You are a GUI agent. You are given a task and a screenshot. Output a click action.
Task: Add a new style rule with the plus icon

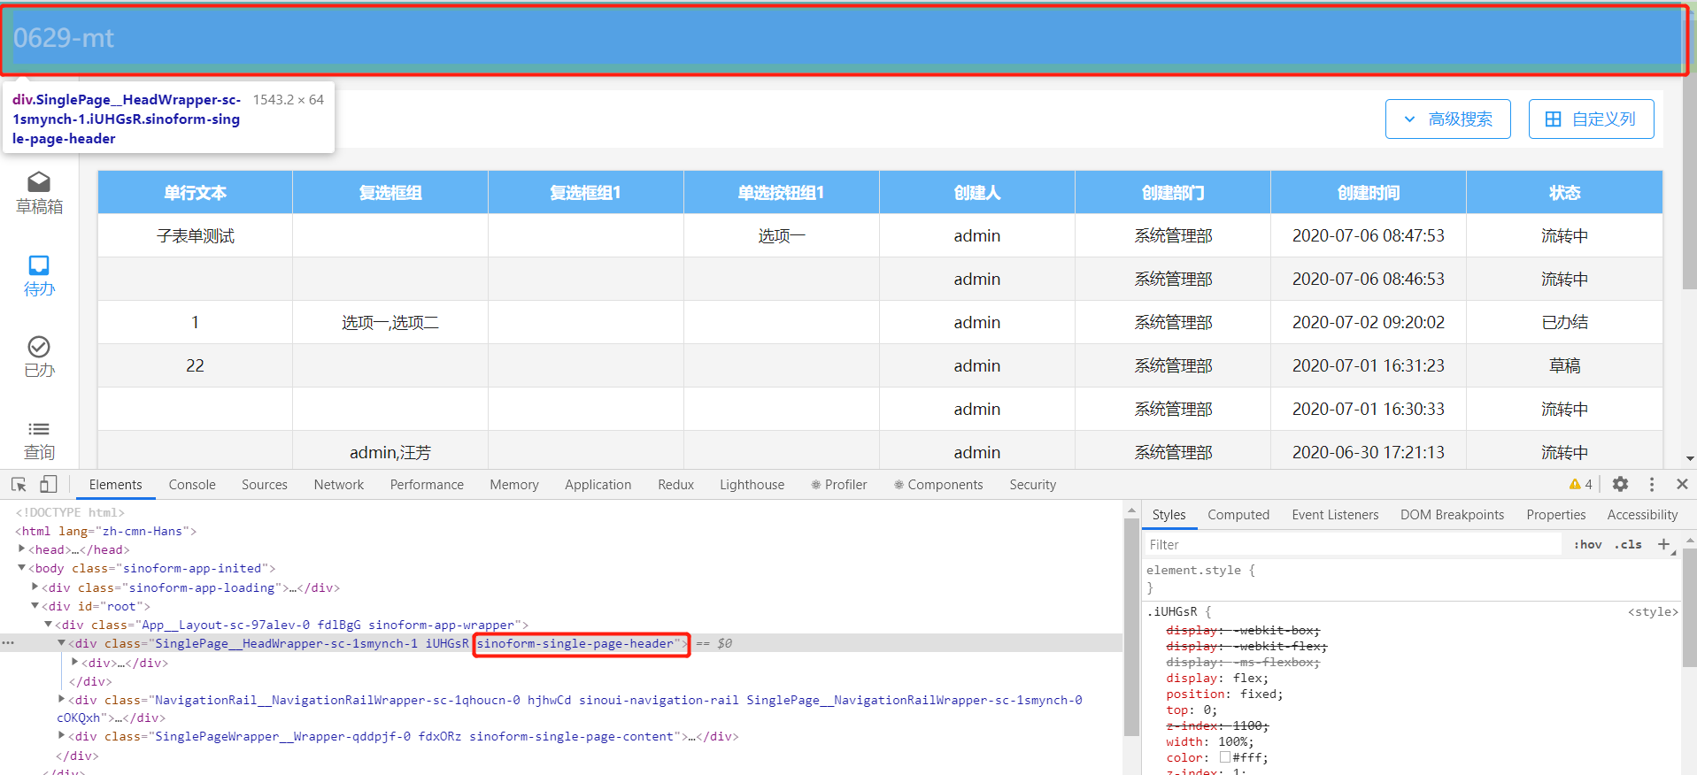(1663, 544)
